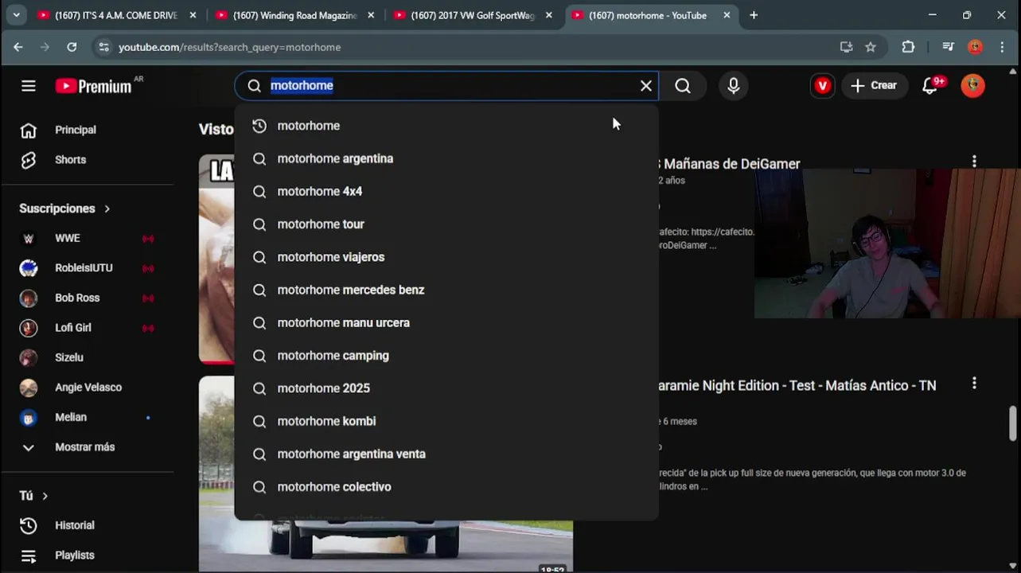Select suggestion motorhome manu urcera
1021x573 pixels.
[446, 322]
